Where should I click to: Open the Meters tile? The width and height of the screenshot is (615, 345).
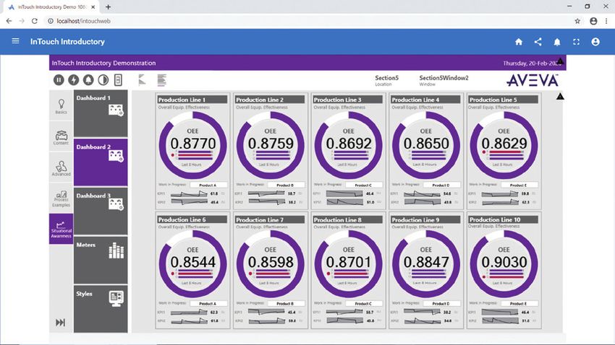click(101, 260)
